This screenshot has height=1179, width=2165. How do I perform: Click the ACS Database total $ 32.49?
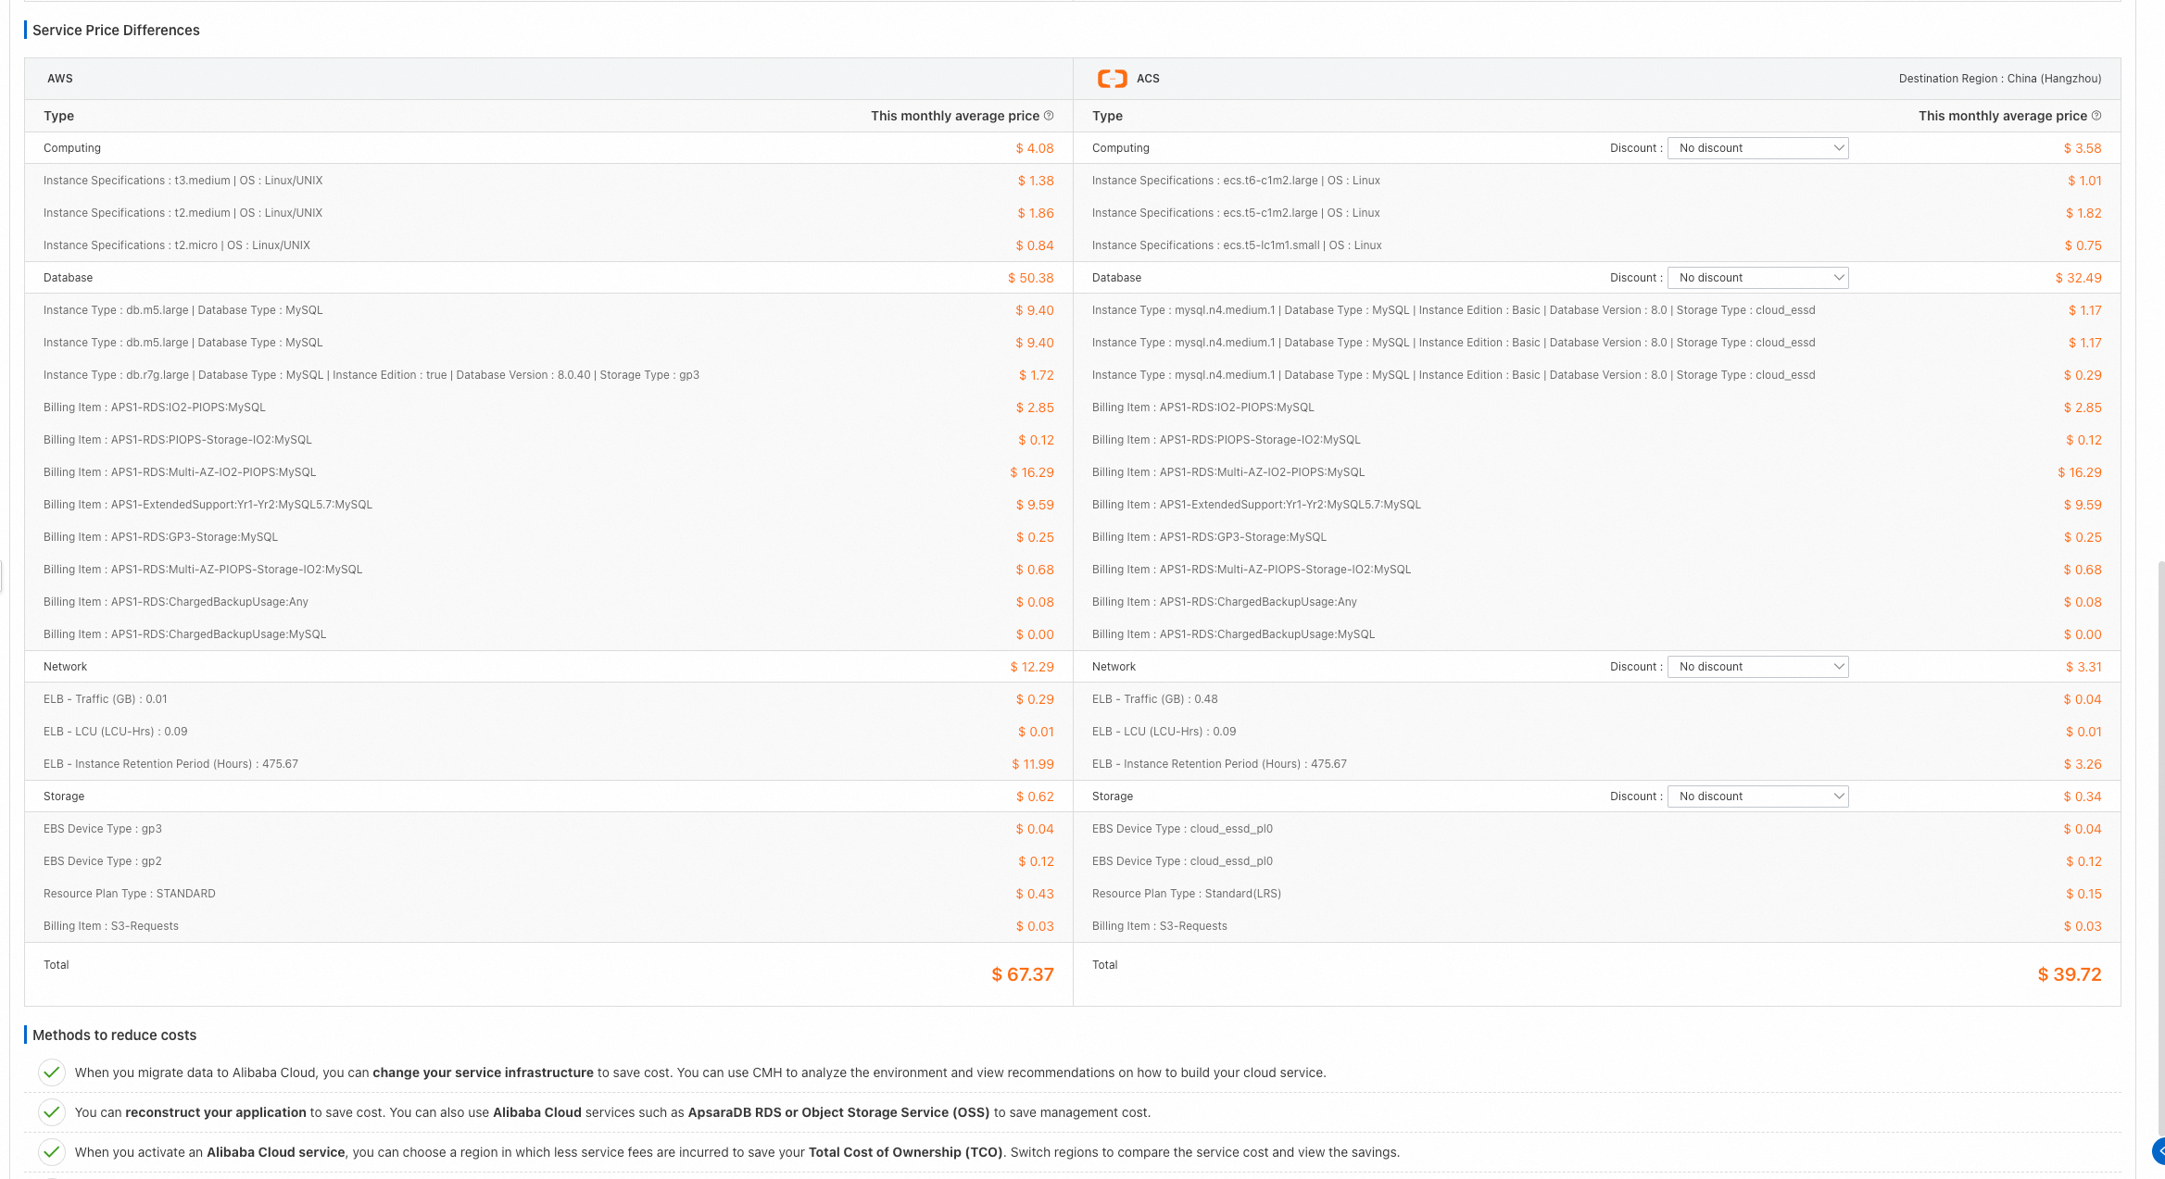click(x=2079, y=278)
